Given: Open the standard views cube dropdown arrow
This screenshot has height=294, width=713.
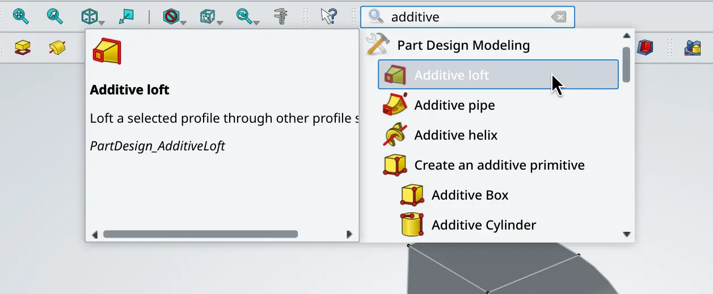Looking at the screenshot, I should pyautogui.click(x=101, y=23).
